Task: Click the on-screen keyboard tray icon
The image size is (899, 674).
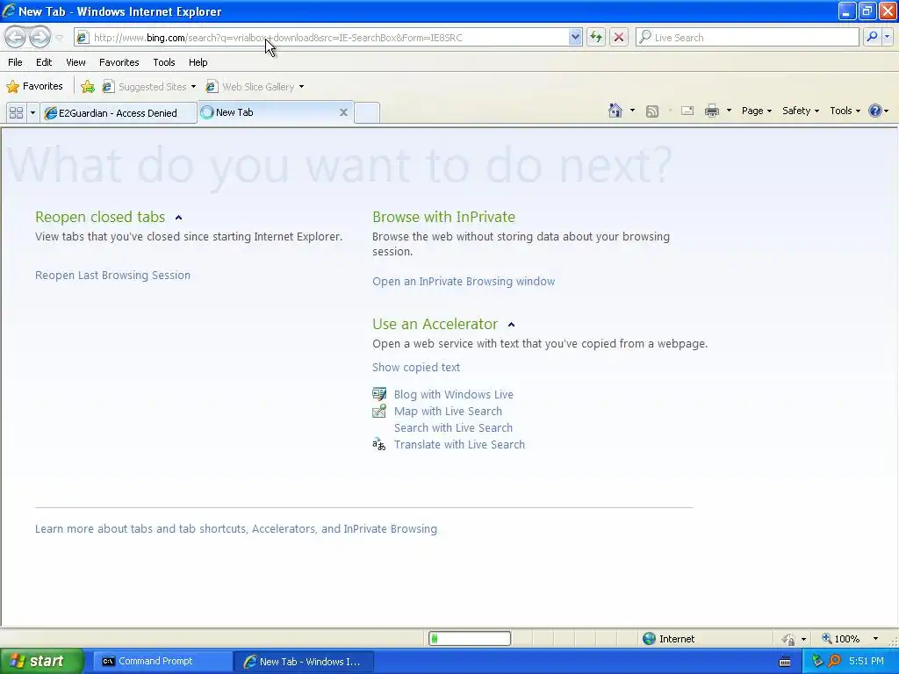Action: pos(785,662)
